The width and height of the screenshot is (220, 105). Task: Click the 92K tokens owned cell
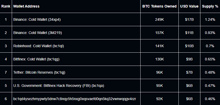[x=159, y=99]
